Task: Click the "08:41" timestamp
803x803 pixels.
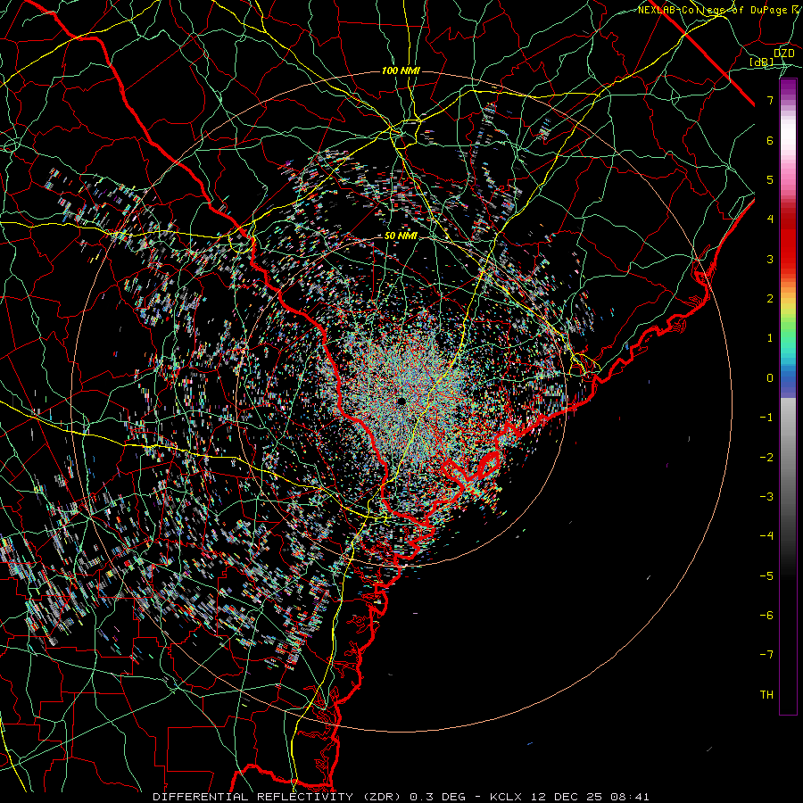Action: 629,797
